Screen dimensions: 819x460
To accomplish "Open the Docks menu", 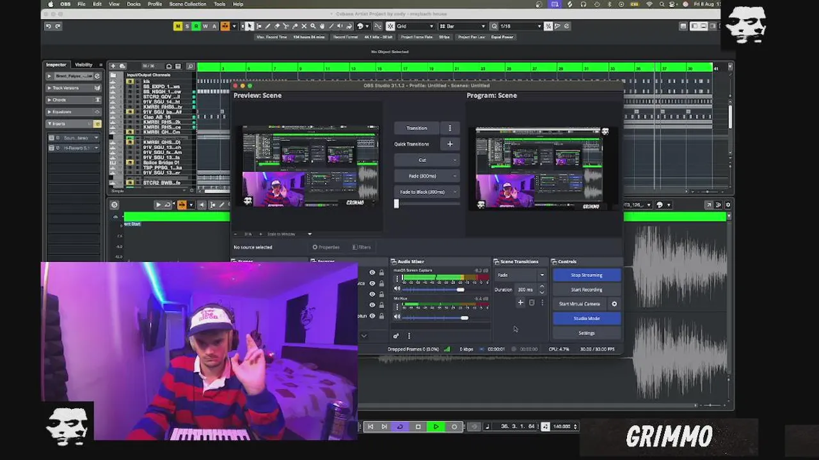I will [x=134, y=4].
